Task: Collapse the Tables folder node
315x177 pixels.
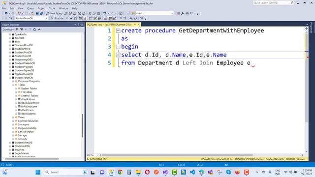Action: [13, 85]
